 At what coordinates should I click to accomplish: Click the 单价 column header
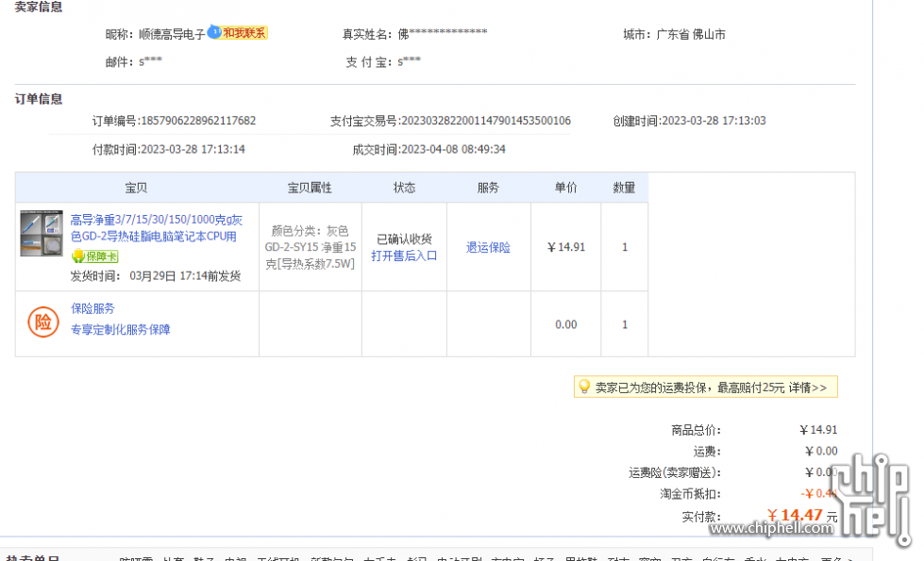point(565,188)
